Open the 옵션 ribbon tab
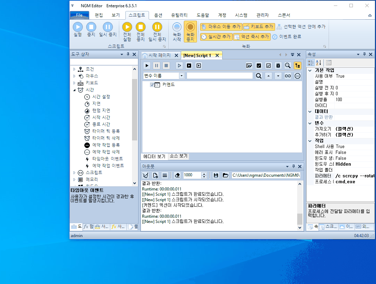 click(158, 15)
